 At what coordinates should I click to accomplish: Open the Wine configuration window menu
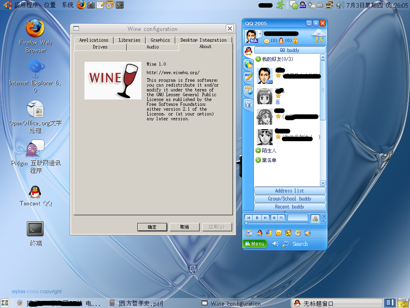[x=76, y=28]
